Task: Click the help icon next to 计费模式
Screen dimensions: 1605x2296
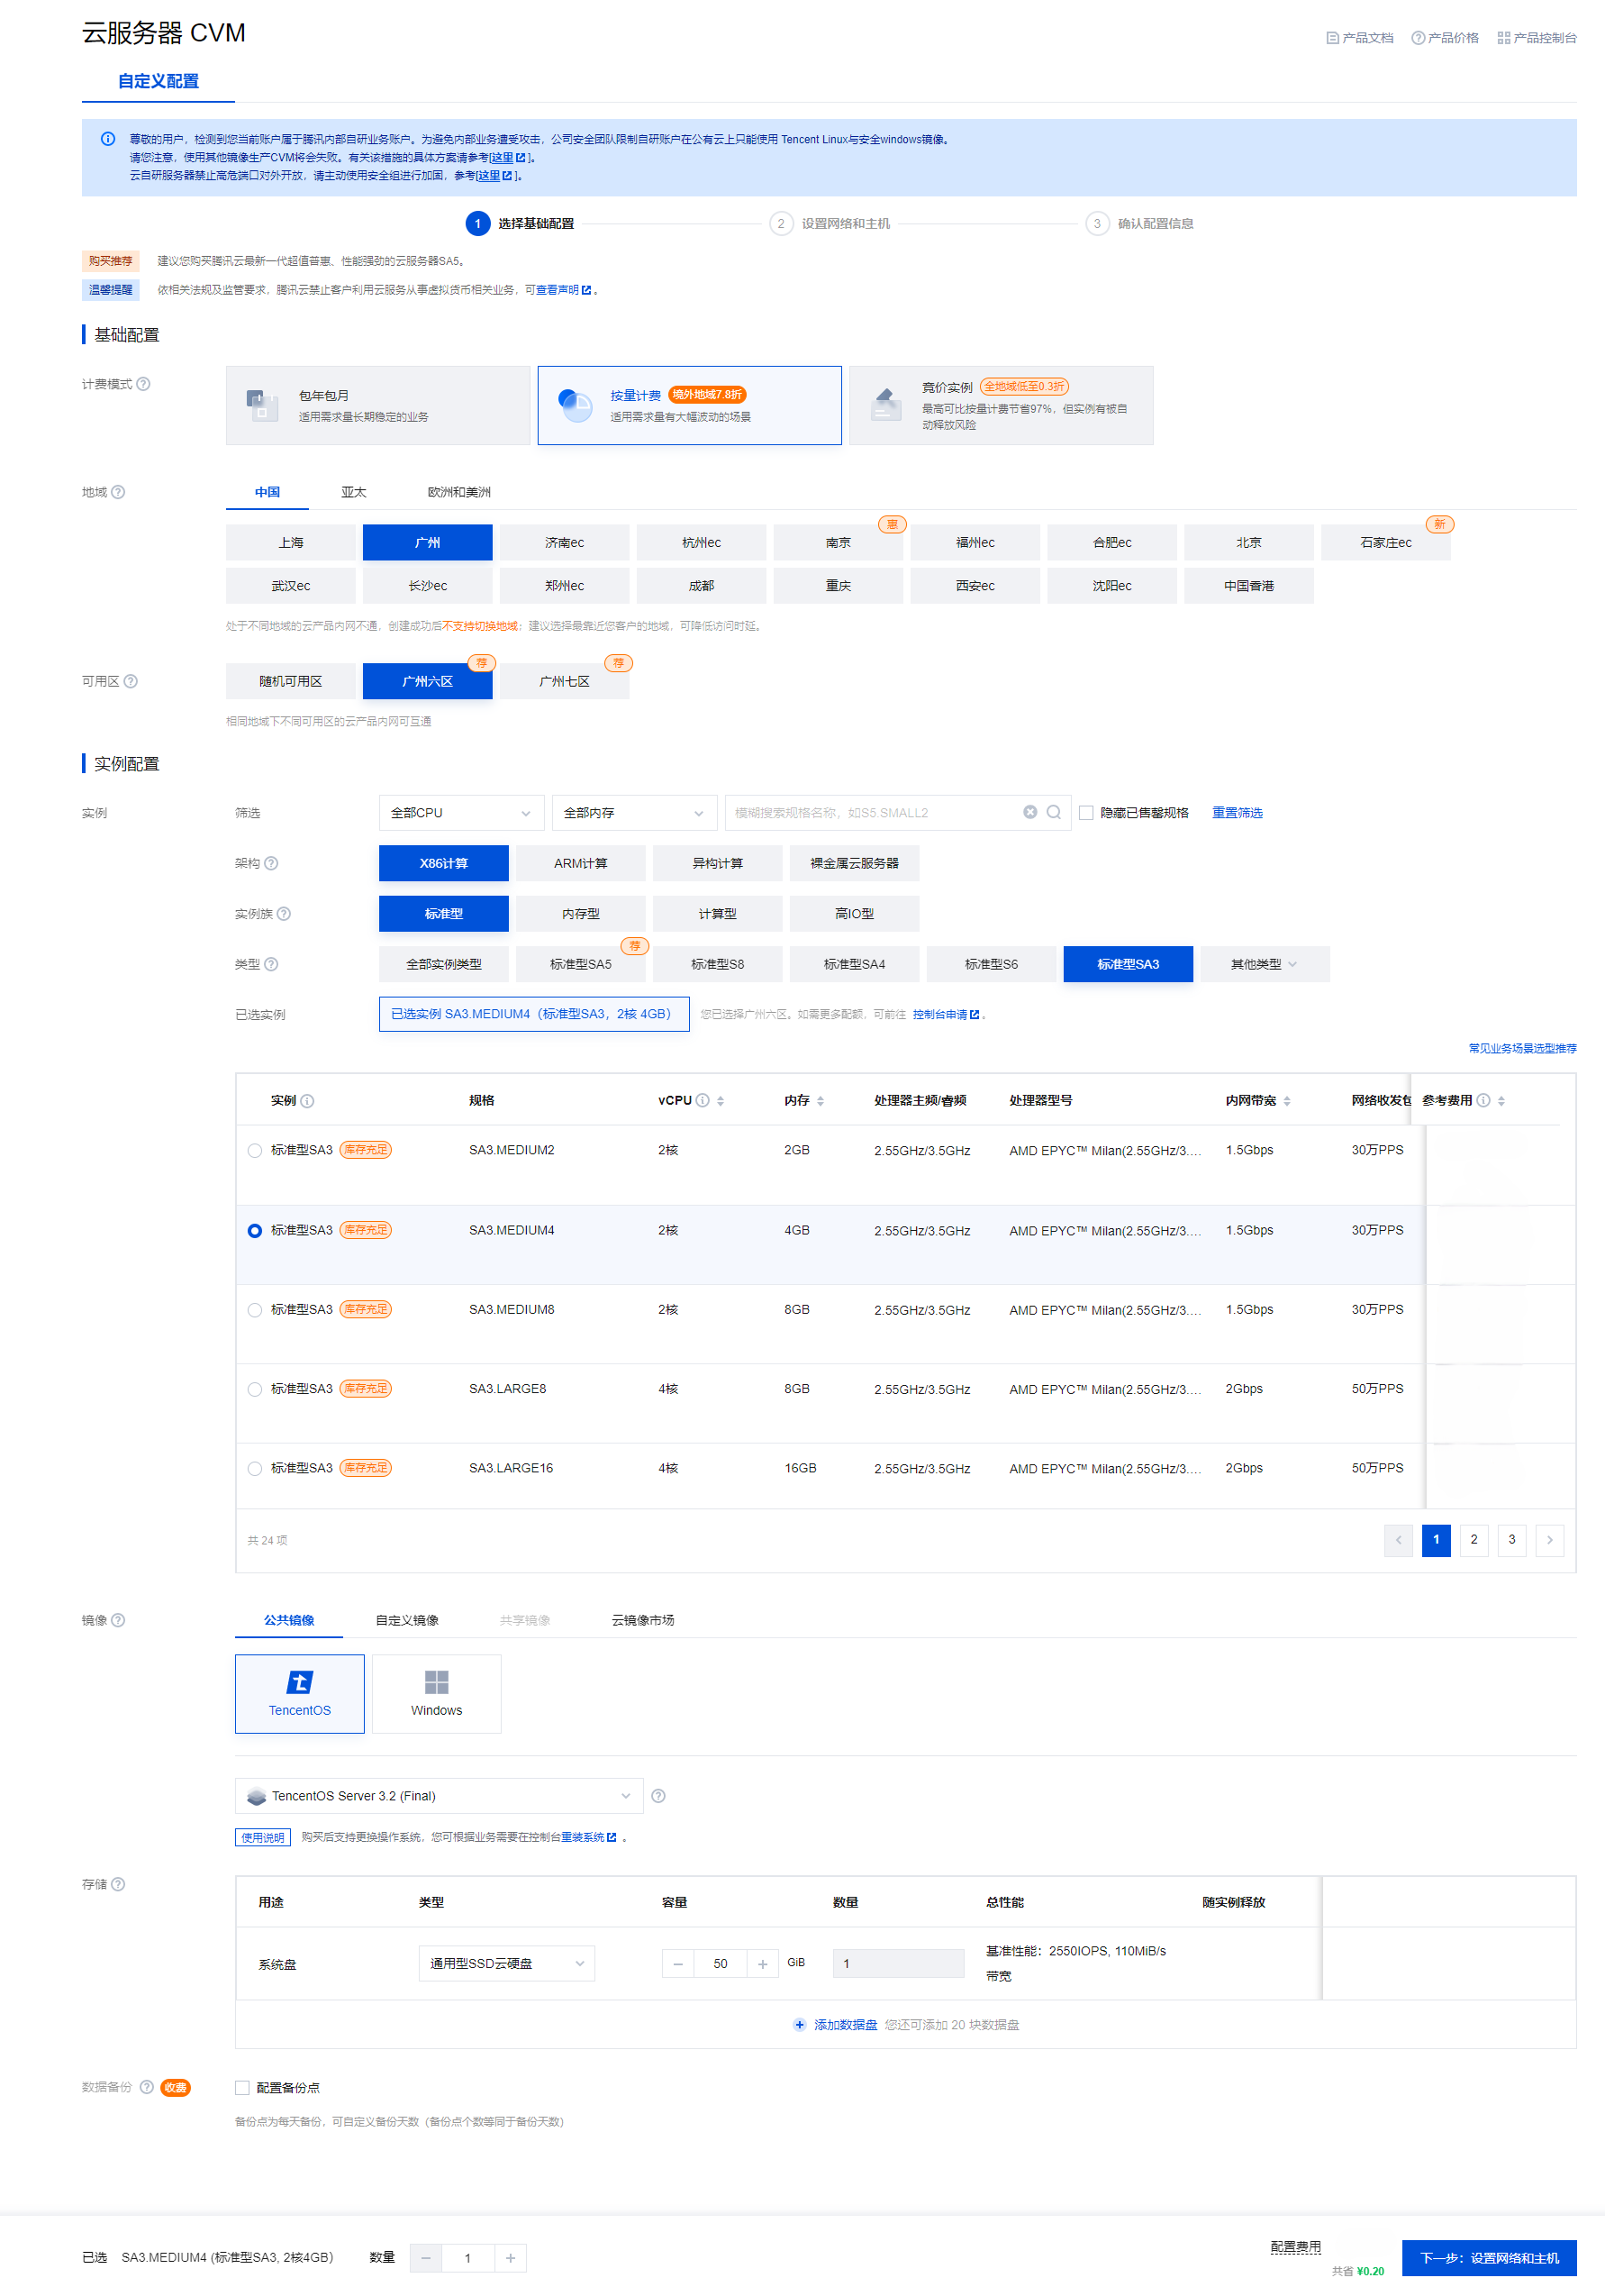Action: coord(143,384)
